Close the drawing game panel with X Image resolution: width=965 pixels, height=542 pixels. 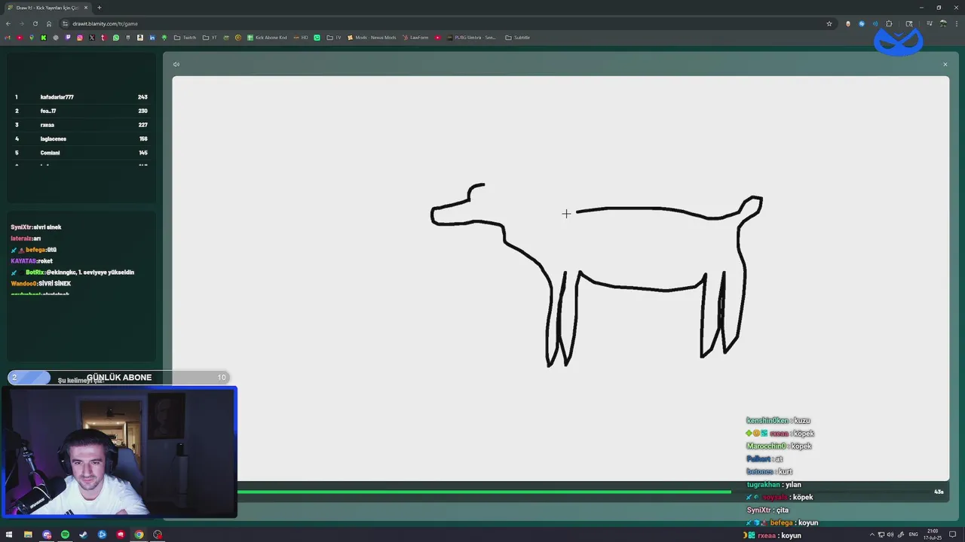point(945,64)
